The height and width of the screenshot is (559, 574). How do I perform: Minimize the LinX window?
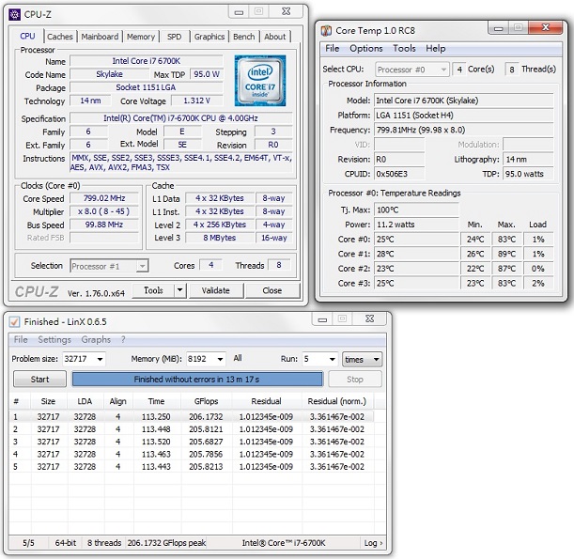tap(322, 319)
